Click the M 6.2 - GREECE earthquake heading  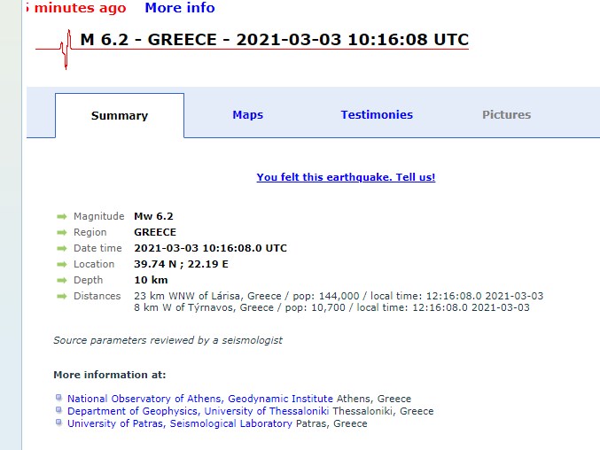[x=274, y=40]
